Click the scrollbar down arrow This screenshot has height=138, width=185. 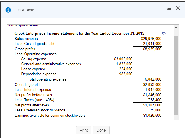176,117
